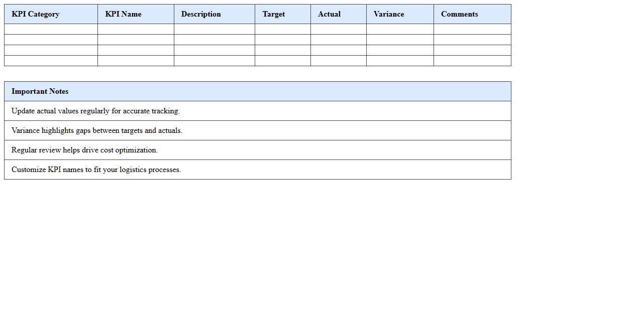
Task: Click the second row Comments cell
Action: click(x=472, y=39)
